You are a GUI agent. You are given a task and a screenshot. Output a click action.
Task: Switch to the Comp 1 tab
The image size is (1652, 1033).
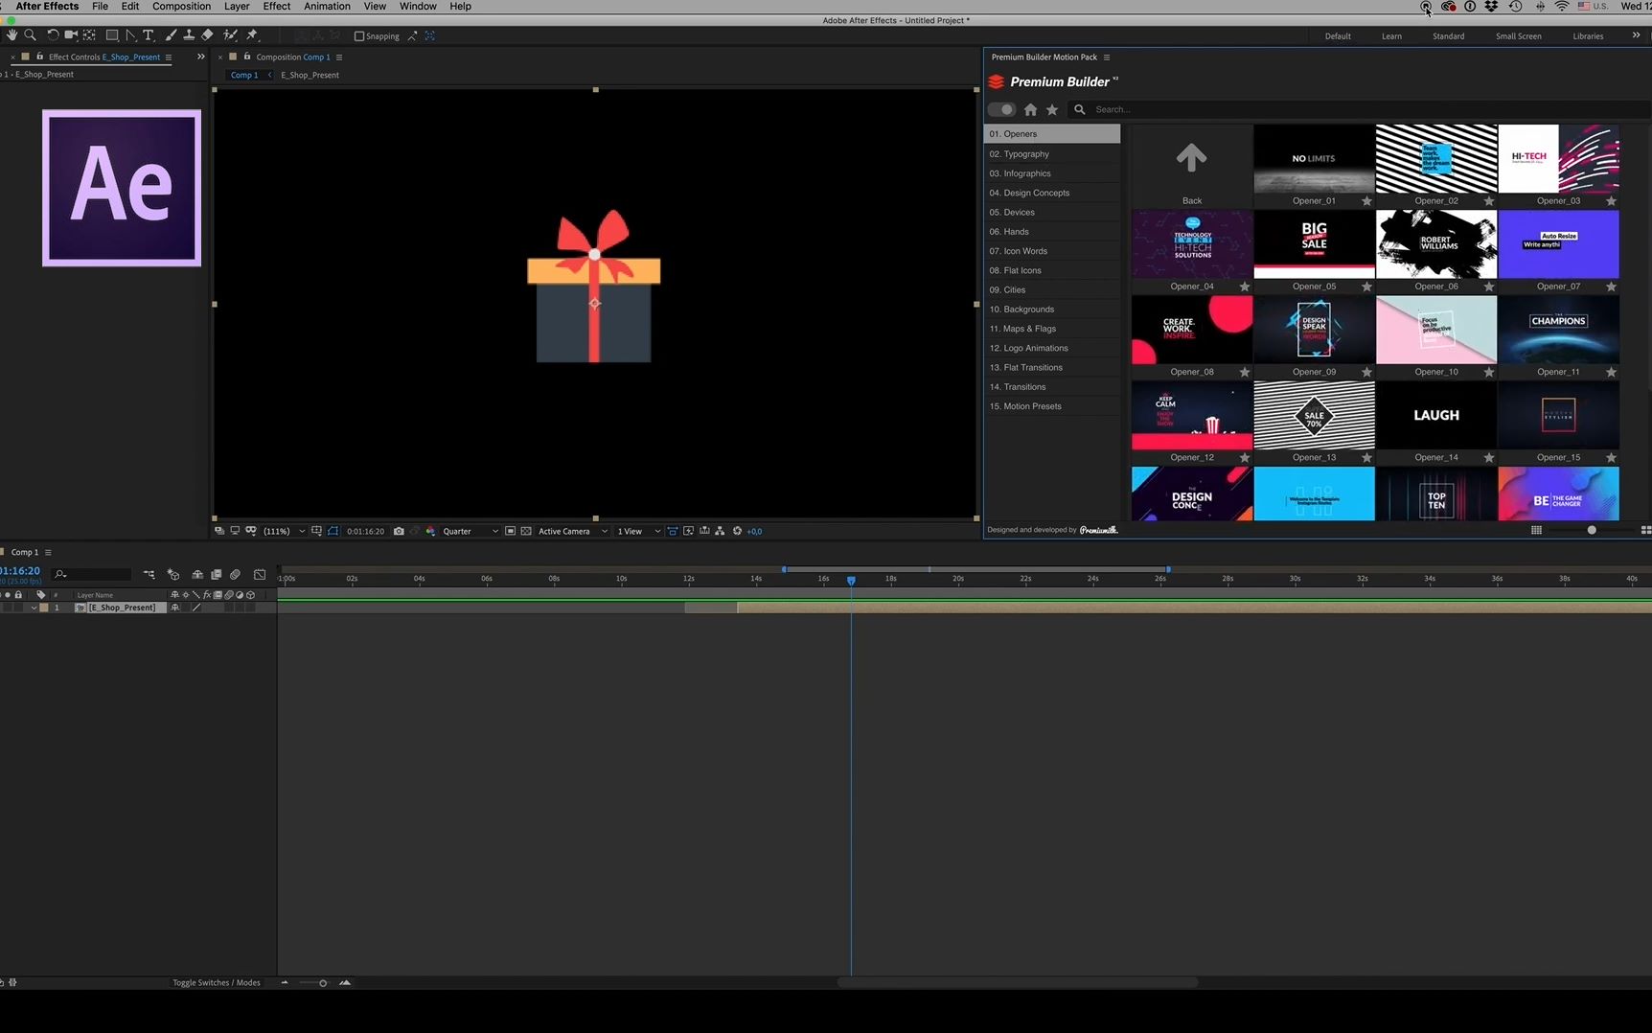[244, 75]
